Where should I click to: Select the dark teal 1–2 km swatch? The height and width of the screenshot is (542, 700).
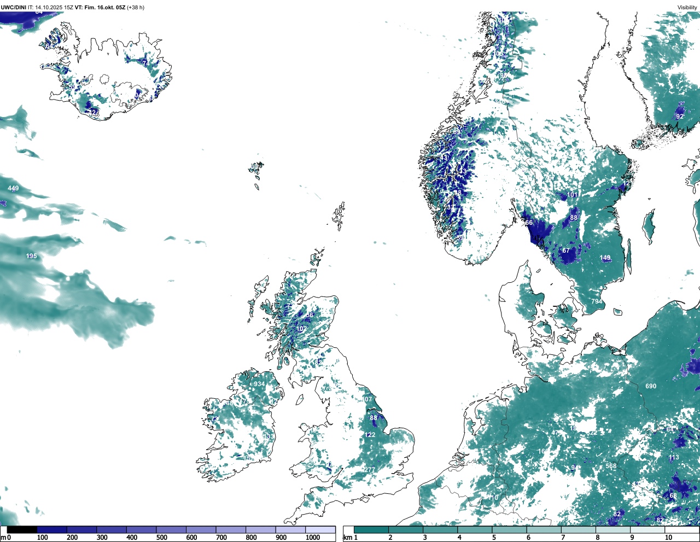tap(371, 530)
